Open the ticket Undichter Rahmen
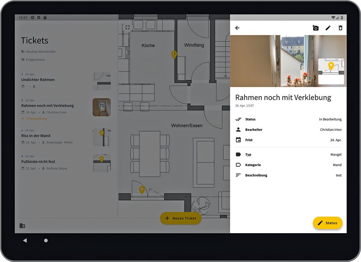 pos(38,80)
